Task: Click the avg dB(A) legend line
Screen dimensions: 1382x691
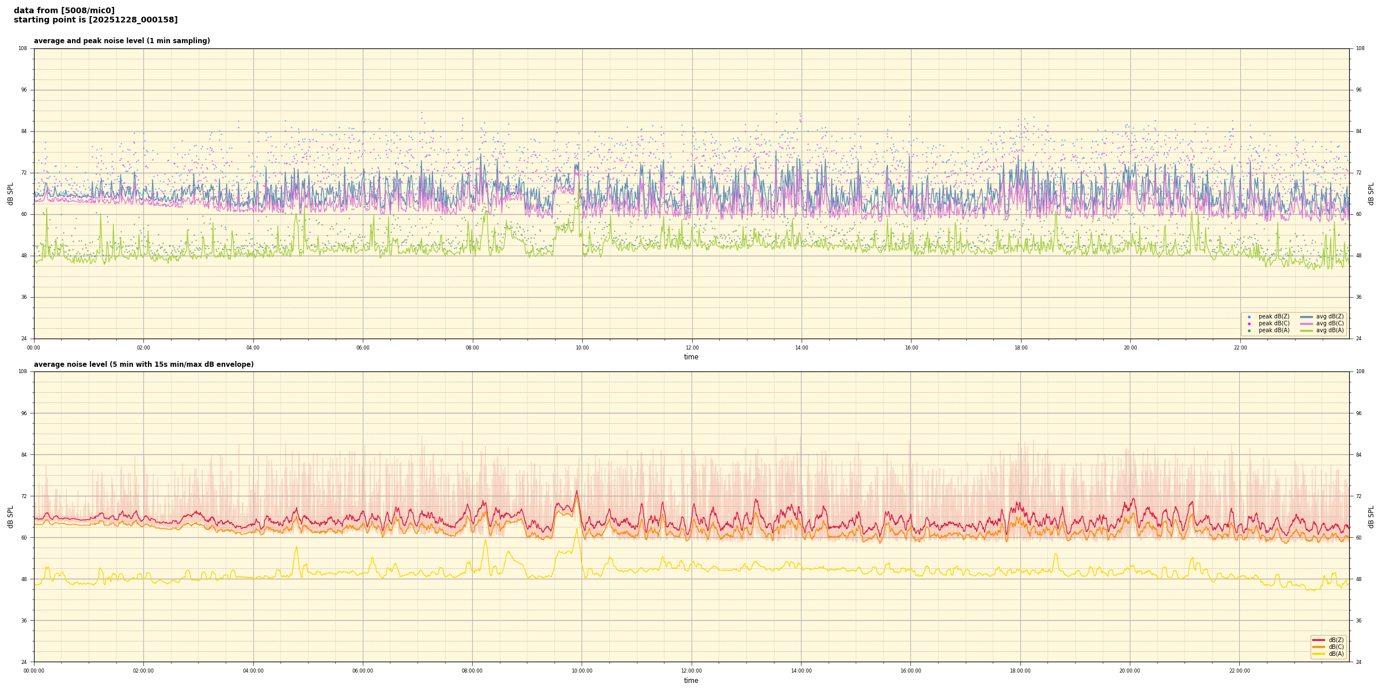Action: pos(1306,331)
